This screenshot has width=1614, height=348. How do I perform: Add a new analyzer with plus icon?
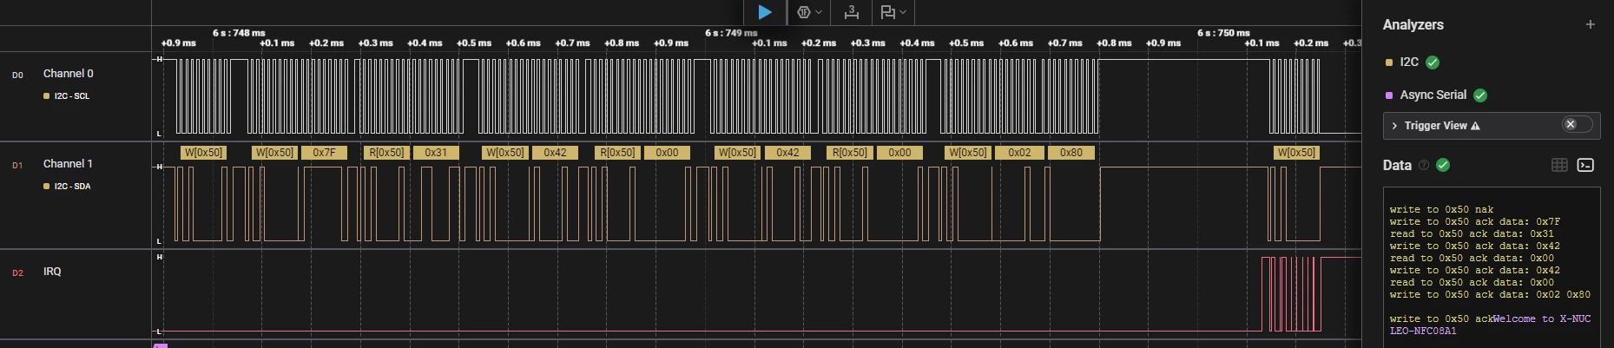click(1591, 24)
